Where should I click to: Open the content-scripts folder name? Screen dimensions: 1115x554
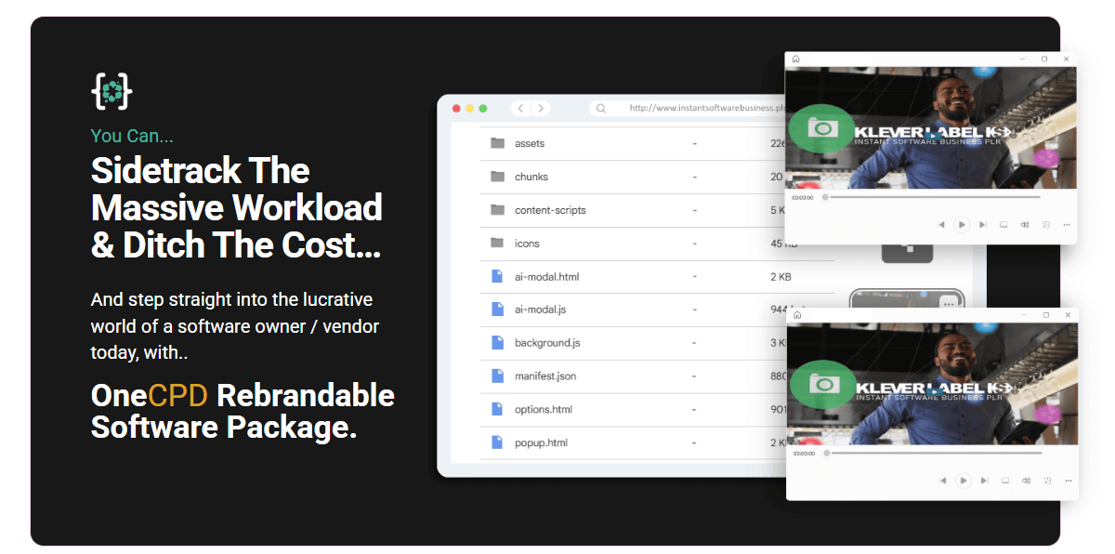click(x=550, y=210)
